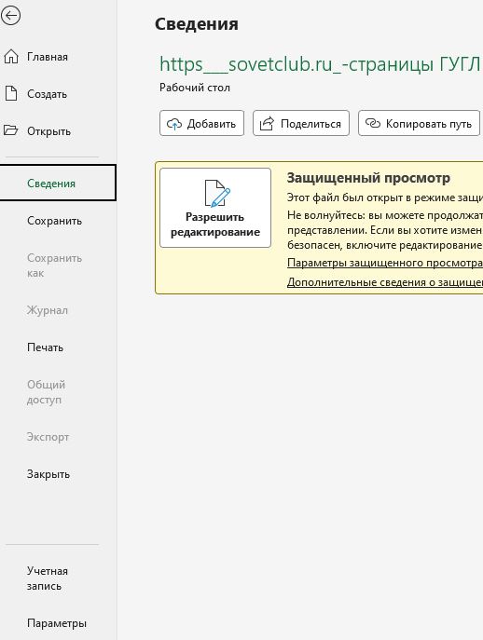Click the Защищенный просмотр heading
The height and width of the screenshot is (640, 483).
368,178
